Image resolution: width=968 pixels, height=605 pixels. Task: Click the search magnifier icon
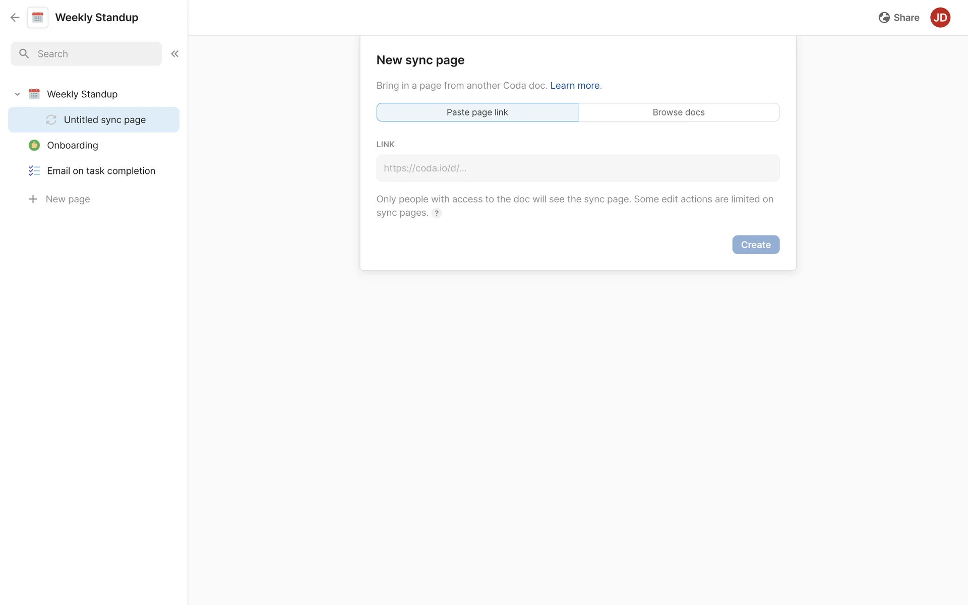click(x=24, y=53)
